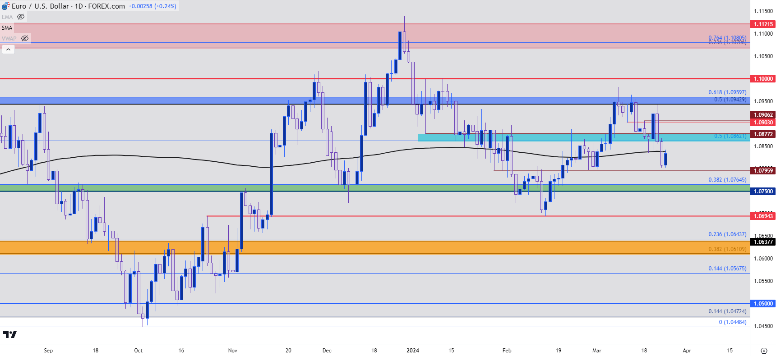
Task: Select Fibonacci label 0.144 (1.05675)
Action: click(x=727, y=269)
